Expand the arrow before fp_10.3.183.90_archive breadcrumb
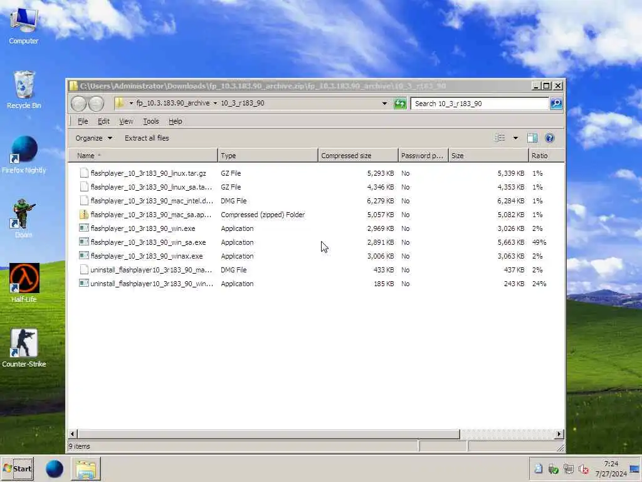The width and height of the screenshot is (642, 482). pyautogui.click(x=131, y=104)
